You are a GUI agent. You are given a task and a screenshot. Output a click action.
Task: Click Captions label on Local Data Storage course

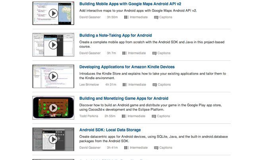coord(166,148)
